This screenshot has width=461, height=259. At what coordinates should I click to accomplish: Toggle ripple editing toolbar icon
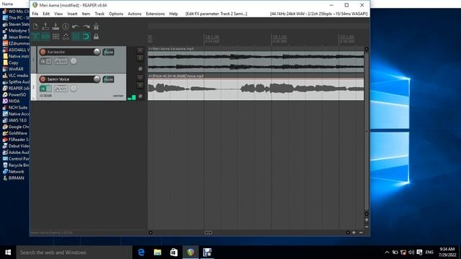[55, 37]
